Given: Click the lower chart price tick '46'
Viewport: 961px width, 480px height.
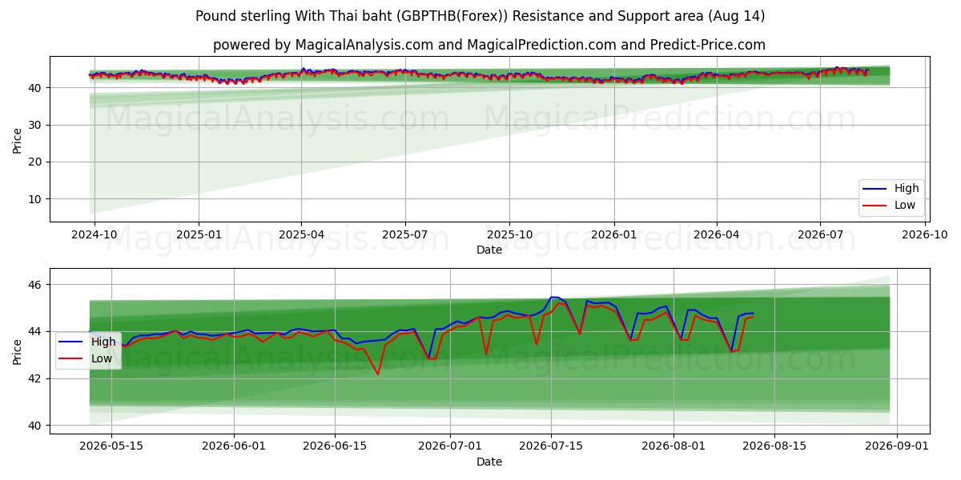Looking at the screenshot, I should (36, 285).
